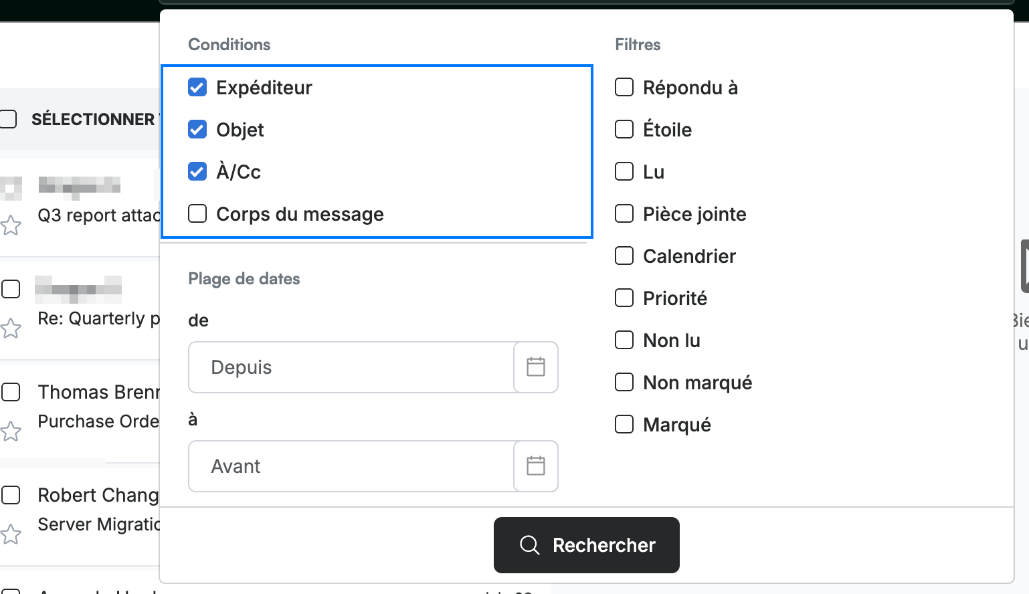
Task: Star the Robert Chang Server Migration email
Action: click(x=11, y=534)
